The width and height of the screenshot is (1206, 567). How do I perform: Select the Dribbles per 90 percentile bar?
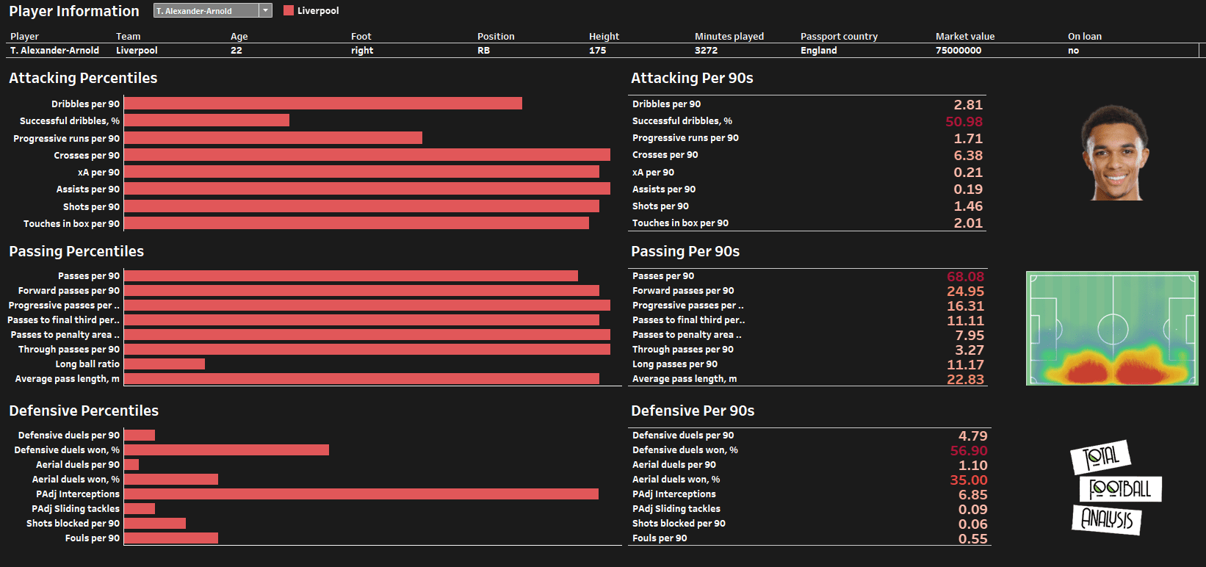coord(323,104)
